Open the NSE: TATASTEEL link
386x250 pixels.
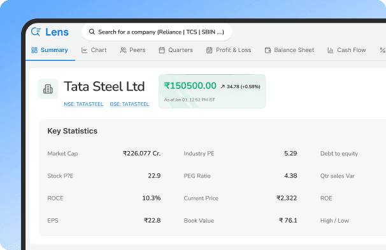pos(83,104)
